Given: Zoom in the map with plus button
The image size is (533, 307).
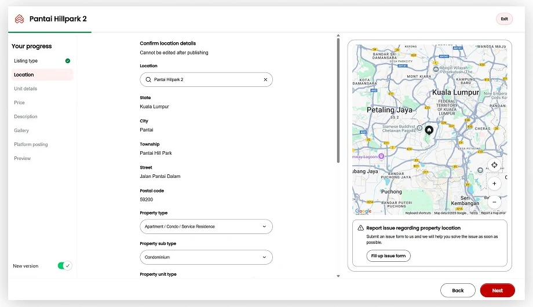Looking at the screenshot, I should tap(494, 184).
